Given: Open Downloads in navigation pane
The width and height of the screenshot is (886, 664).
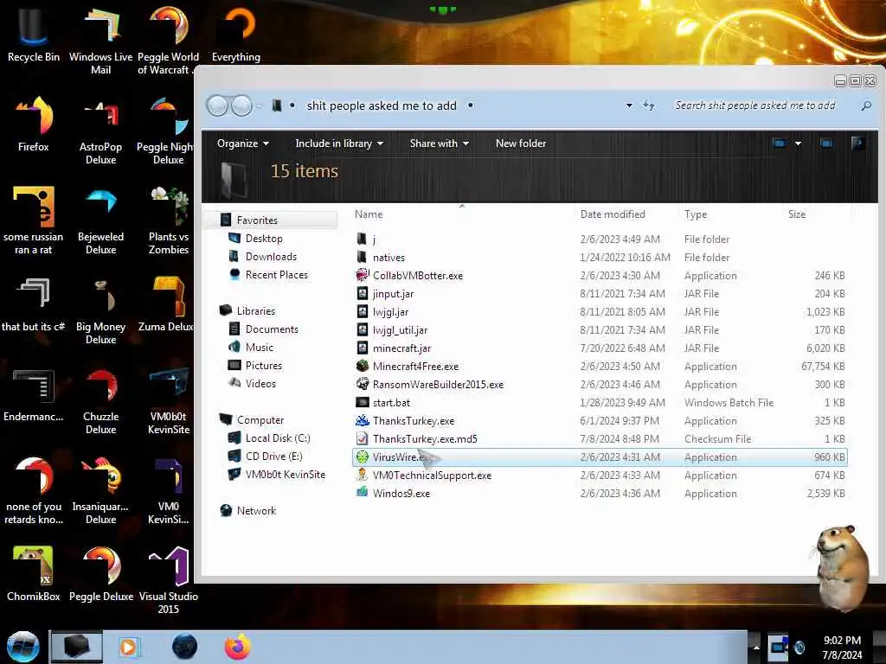Looking at the screenshot, I should pyautogui.click(x=271, y=257).
